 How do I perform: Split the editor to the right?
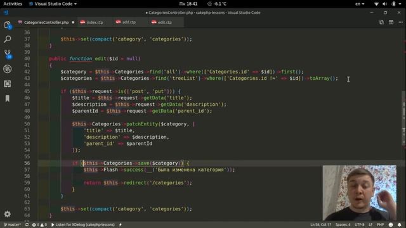(x=391, y=23)
